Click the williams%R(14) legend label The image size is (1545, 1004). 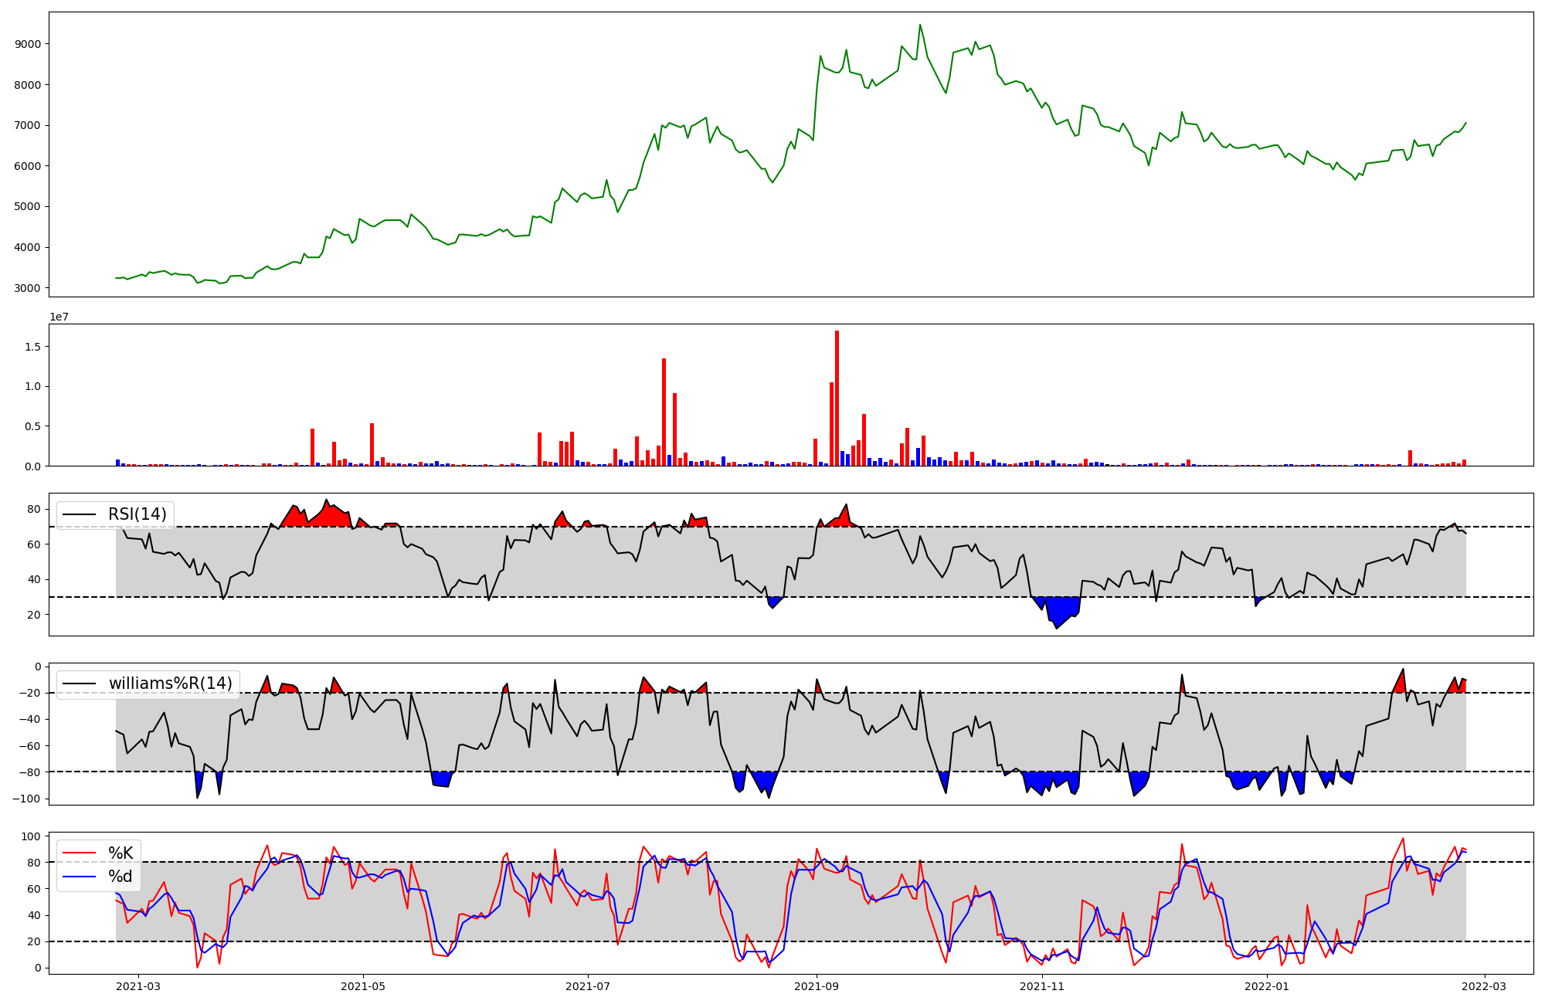pos(170,683)
